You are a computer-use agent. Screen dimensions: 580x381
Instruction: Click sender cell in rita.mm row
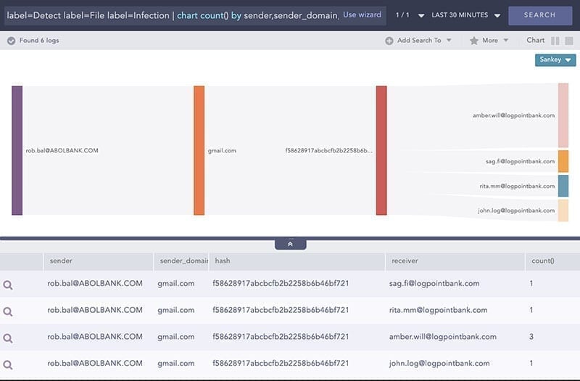coord(95,311)
